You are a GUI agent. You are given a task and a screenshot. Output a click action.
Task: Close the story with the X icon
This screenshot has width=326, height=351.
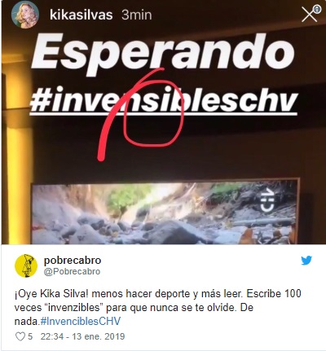tap(309, 15)
